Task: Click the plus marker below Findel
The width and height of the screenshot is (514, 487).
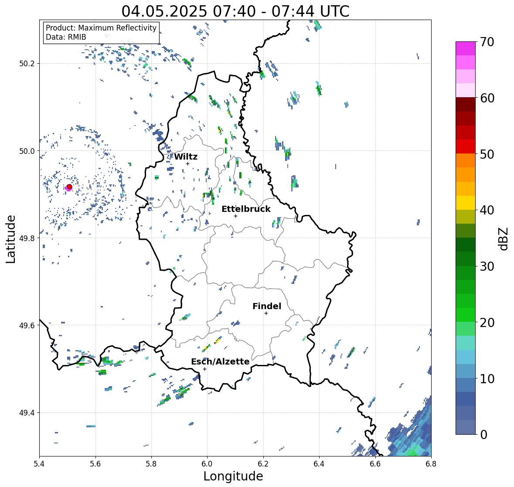Action: pos(266,313)
